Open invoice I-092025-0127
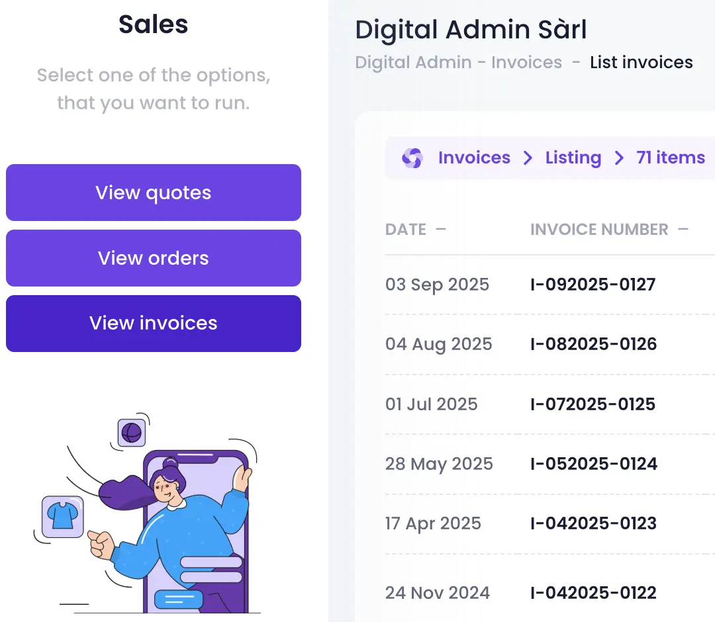The width and height of the screenshot is (715, 622). coord(593,285)
